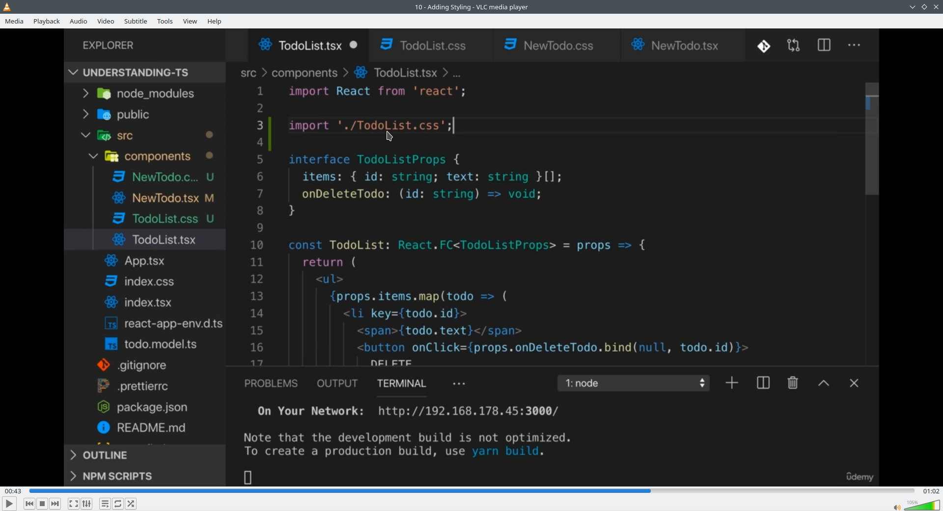The height and width of the screenshot is (511, 943).
Task: Open todo.model.ts file
Action: (x=145, y=344)
